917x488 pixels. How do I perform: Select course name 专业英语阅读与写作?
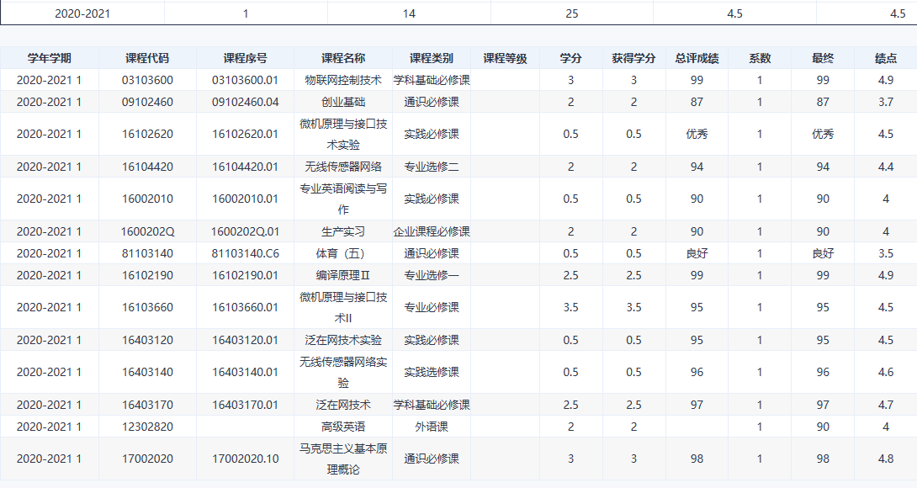coord(343,199)
